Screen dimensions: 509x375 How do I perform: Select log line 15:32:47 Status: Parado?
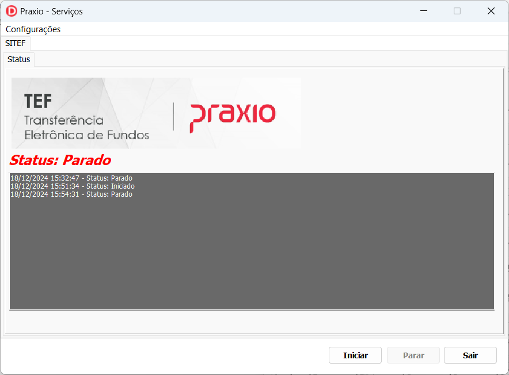pos(71,178)
